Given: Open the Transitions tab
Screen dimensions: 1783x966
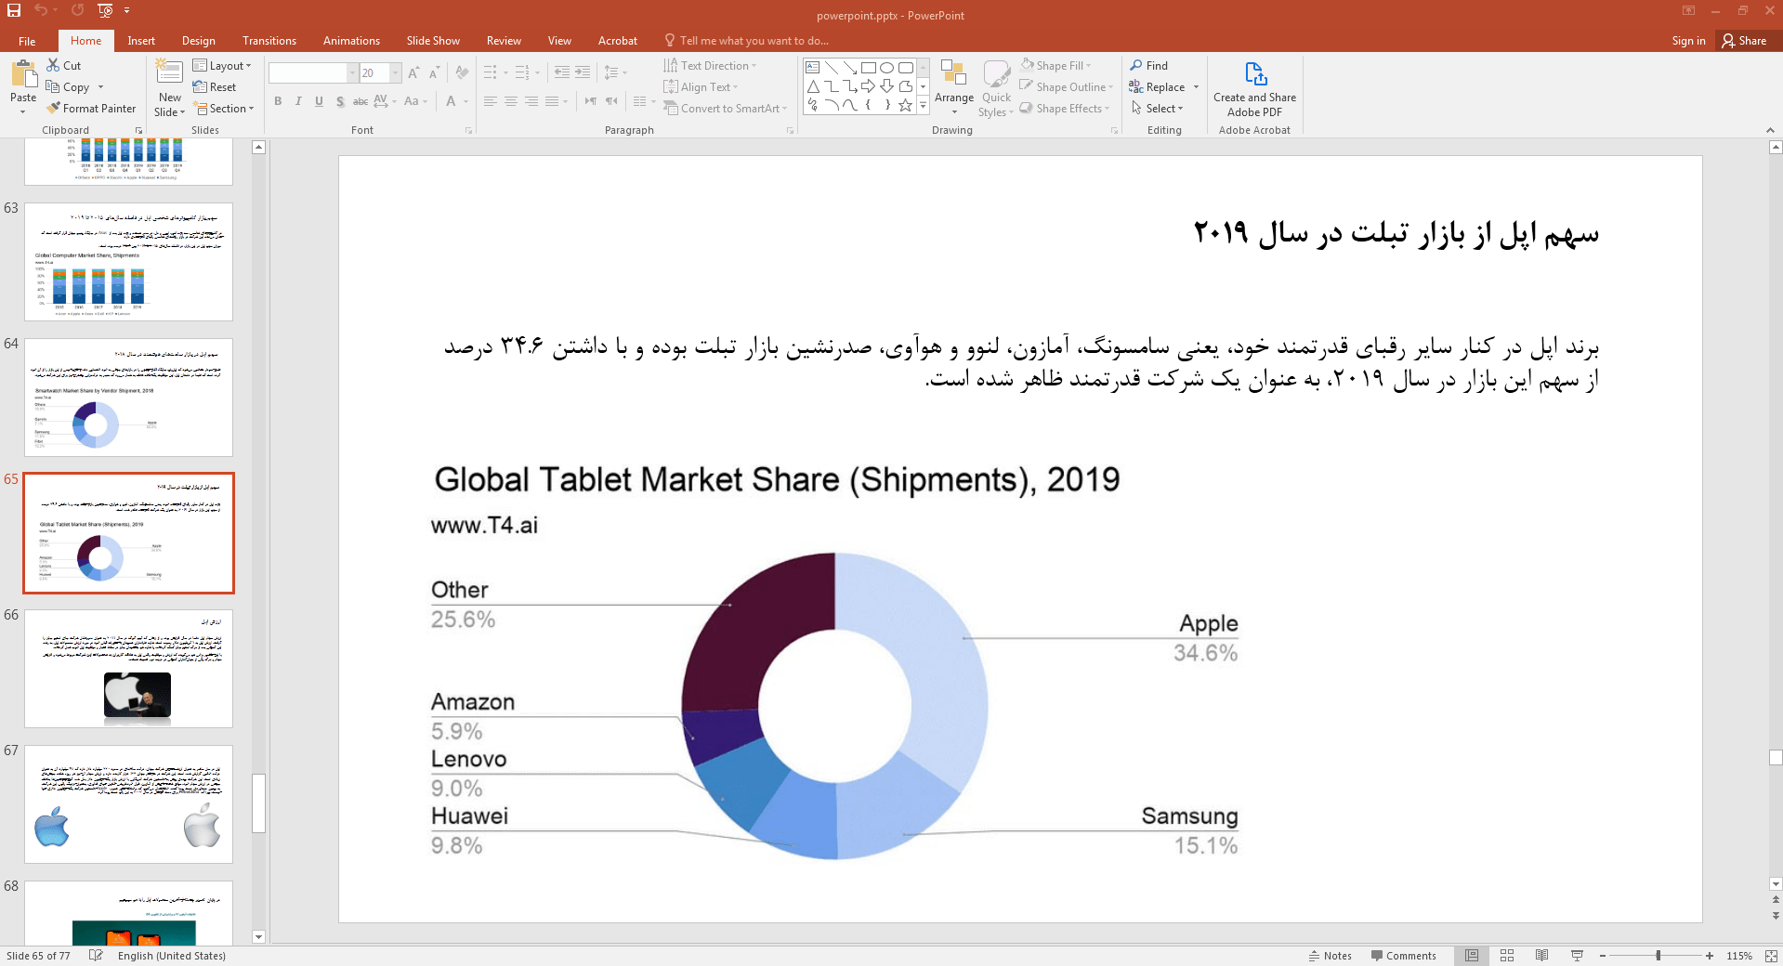Looking at the screenshot, I should click(269, 41).
